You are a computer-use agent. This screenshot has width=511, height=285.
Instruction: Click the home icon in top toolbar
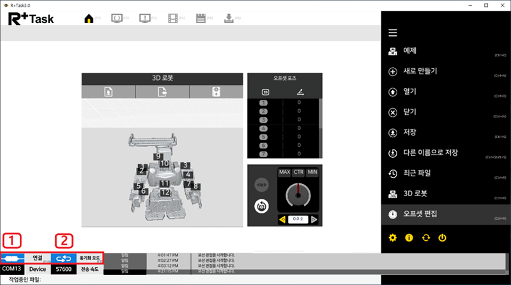coord(89,19)
